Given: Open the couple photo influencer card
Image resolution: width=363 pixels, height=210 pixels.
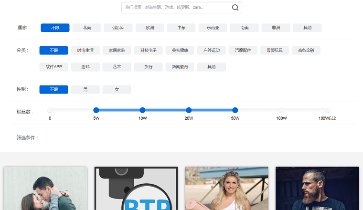Looking at the screenshot, I should [x=45, y=188].
